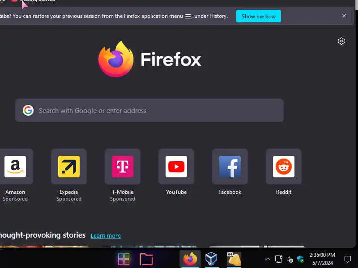Image resolution: width=358 pixels, height=268 pixels.
Task: Click the Reddit label under tile
Action: pos(284,192)
